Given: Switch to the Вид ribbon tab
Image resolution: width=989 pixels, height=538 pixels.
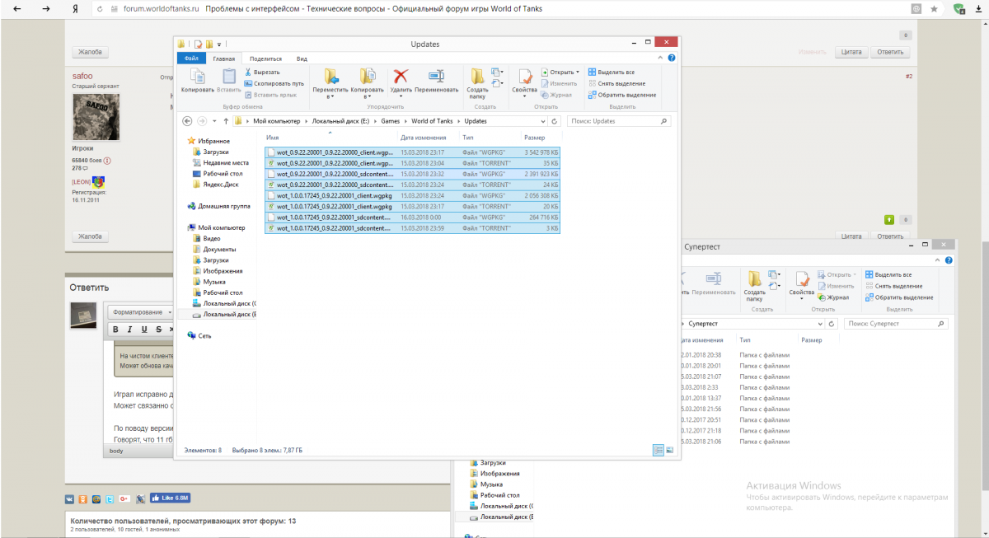Looking at the screenshot, I should point(302,58).
